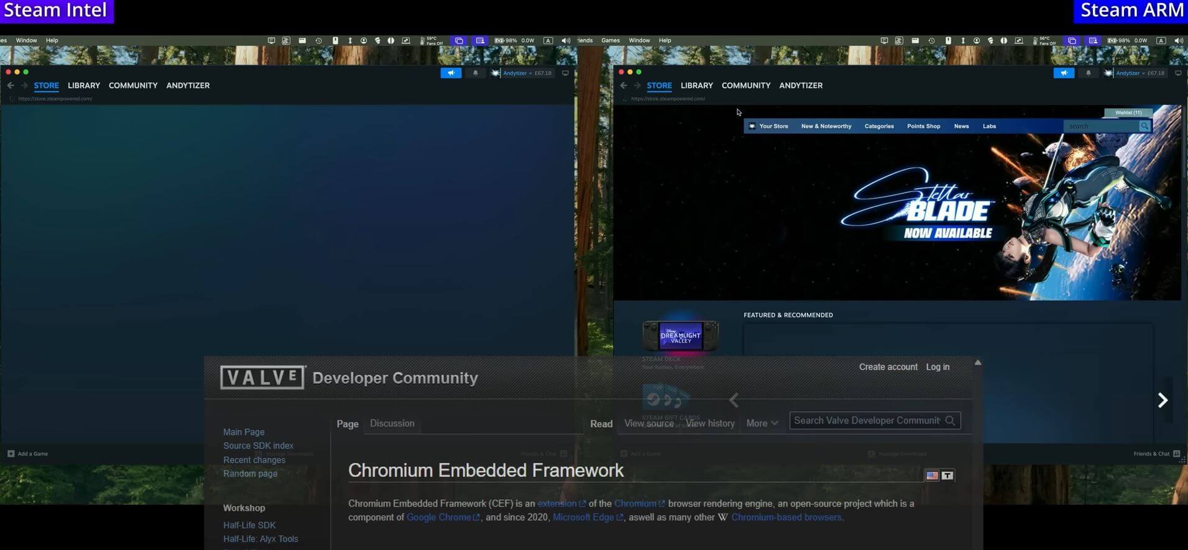The height and width of the screenshot is (550, 1188).
Task: Enter Big Picture mode via the monitor icon in the right Steam window
Action: (x=1178, y=73)
